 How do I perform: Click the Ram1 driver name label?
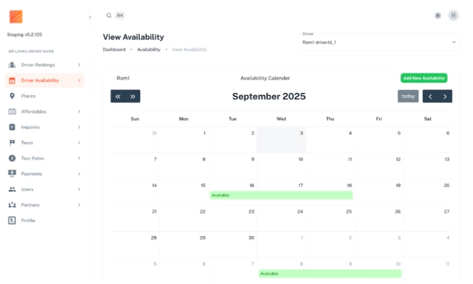[x=123, y=78]
